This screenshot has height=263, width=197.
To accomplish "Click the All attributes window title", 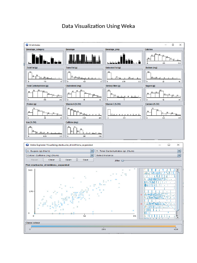I will tap(35, 45).
